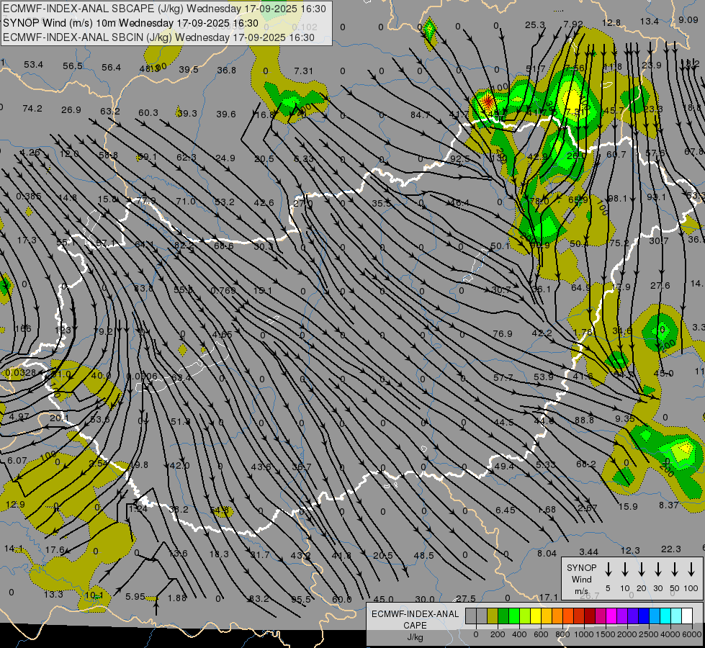The height and width of the screenshot is (648, 705).
Task: Select the SBCAPE layer title line
Action: click(x=164, y=9)
